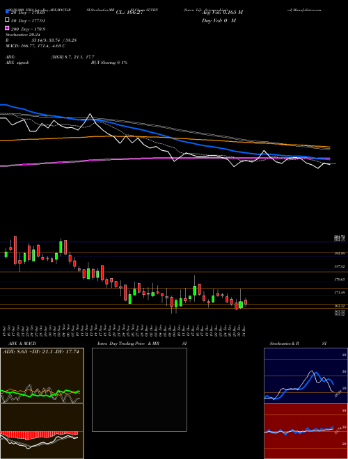
Task: Click the 'BUY Slowing @ 1%' signal text
Action: [109, 63]
